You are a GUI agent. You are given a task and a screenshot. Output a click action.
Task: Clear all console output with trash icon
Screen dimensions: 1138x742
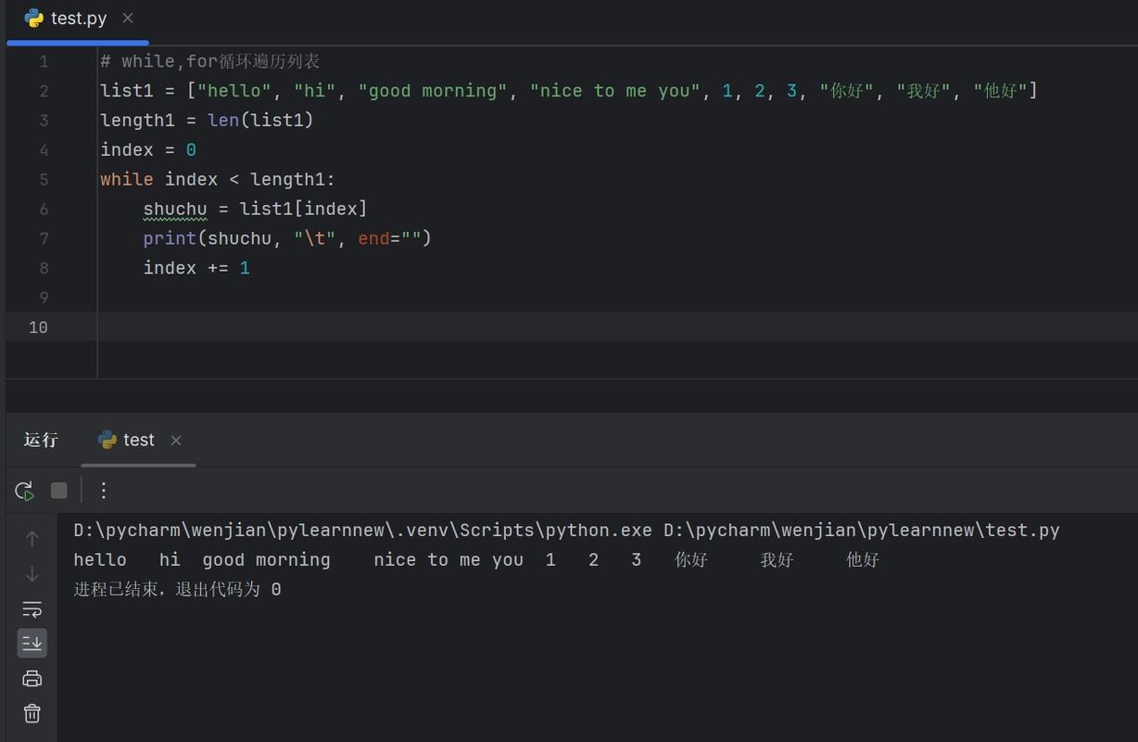(x=32, y=713)
